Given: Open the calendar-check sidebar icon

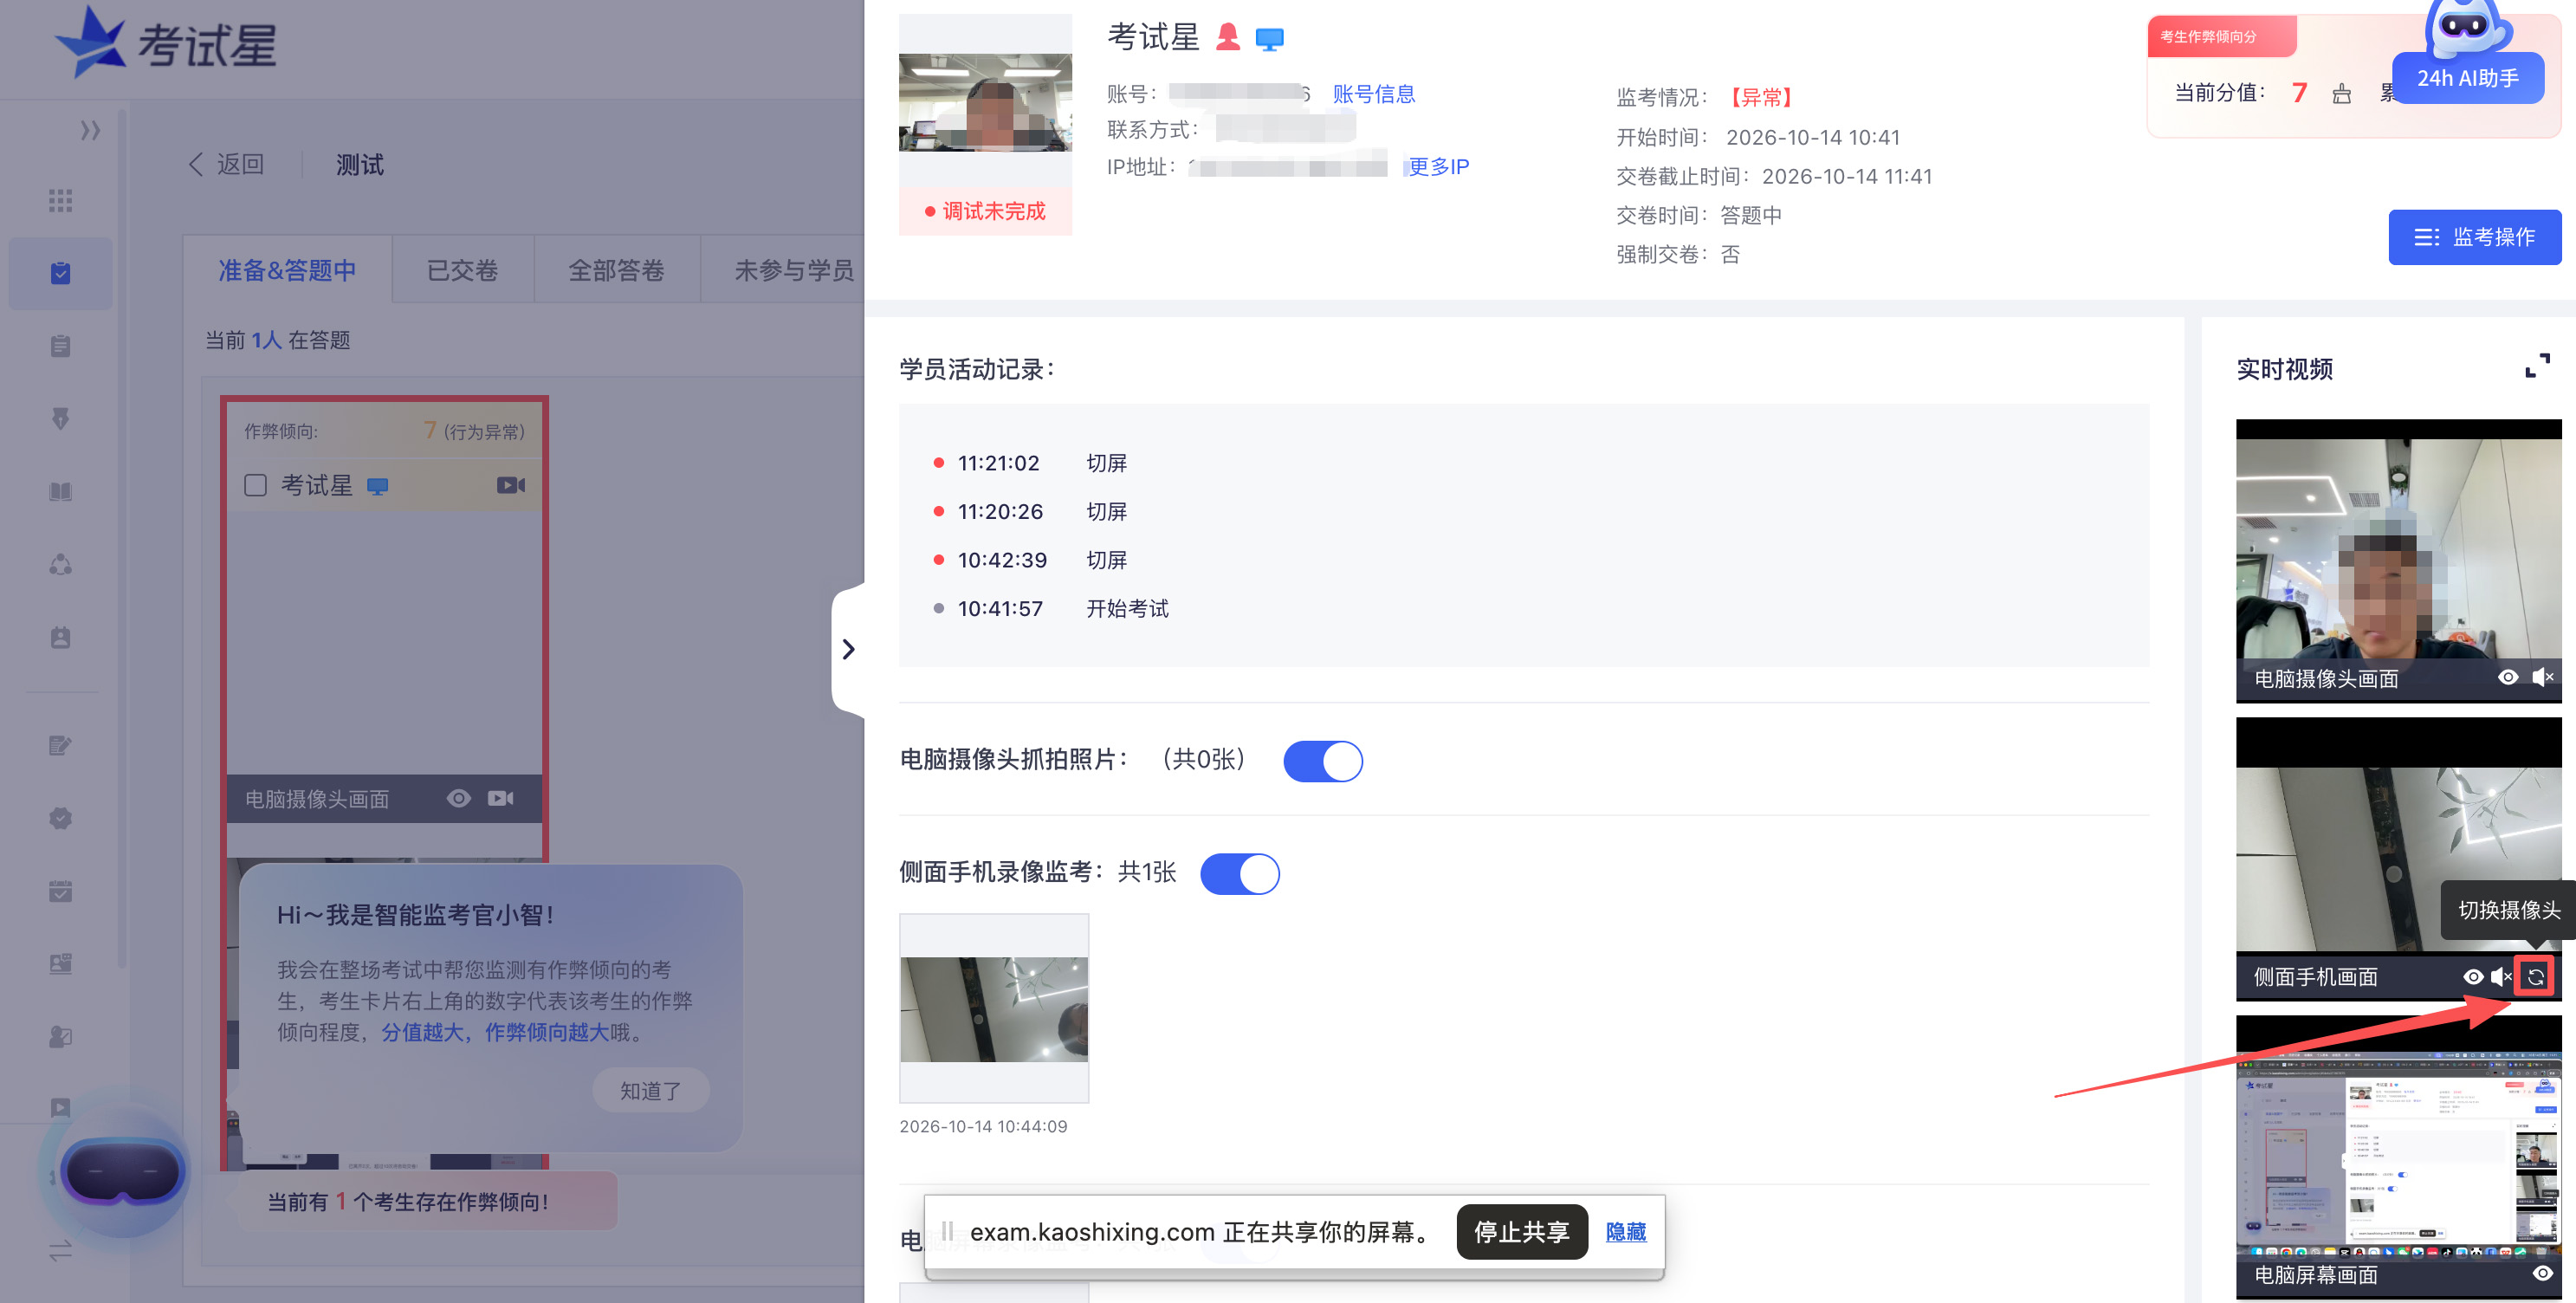Looking at the screenshot, I should pos(61,891).
